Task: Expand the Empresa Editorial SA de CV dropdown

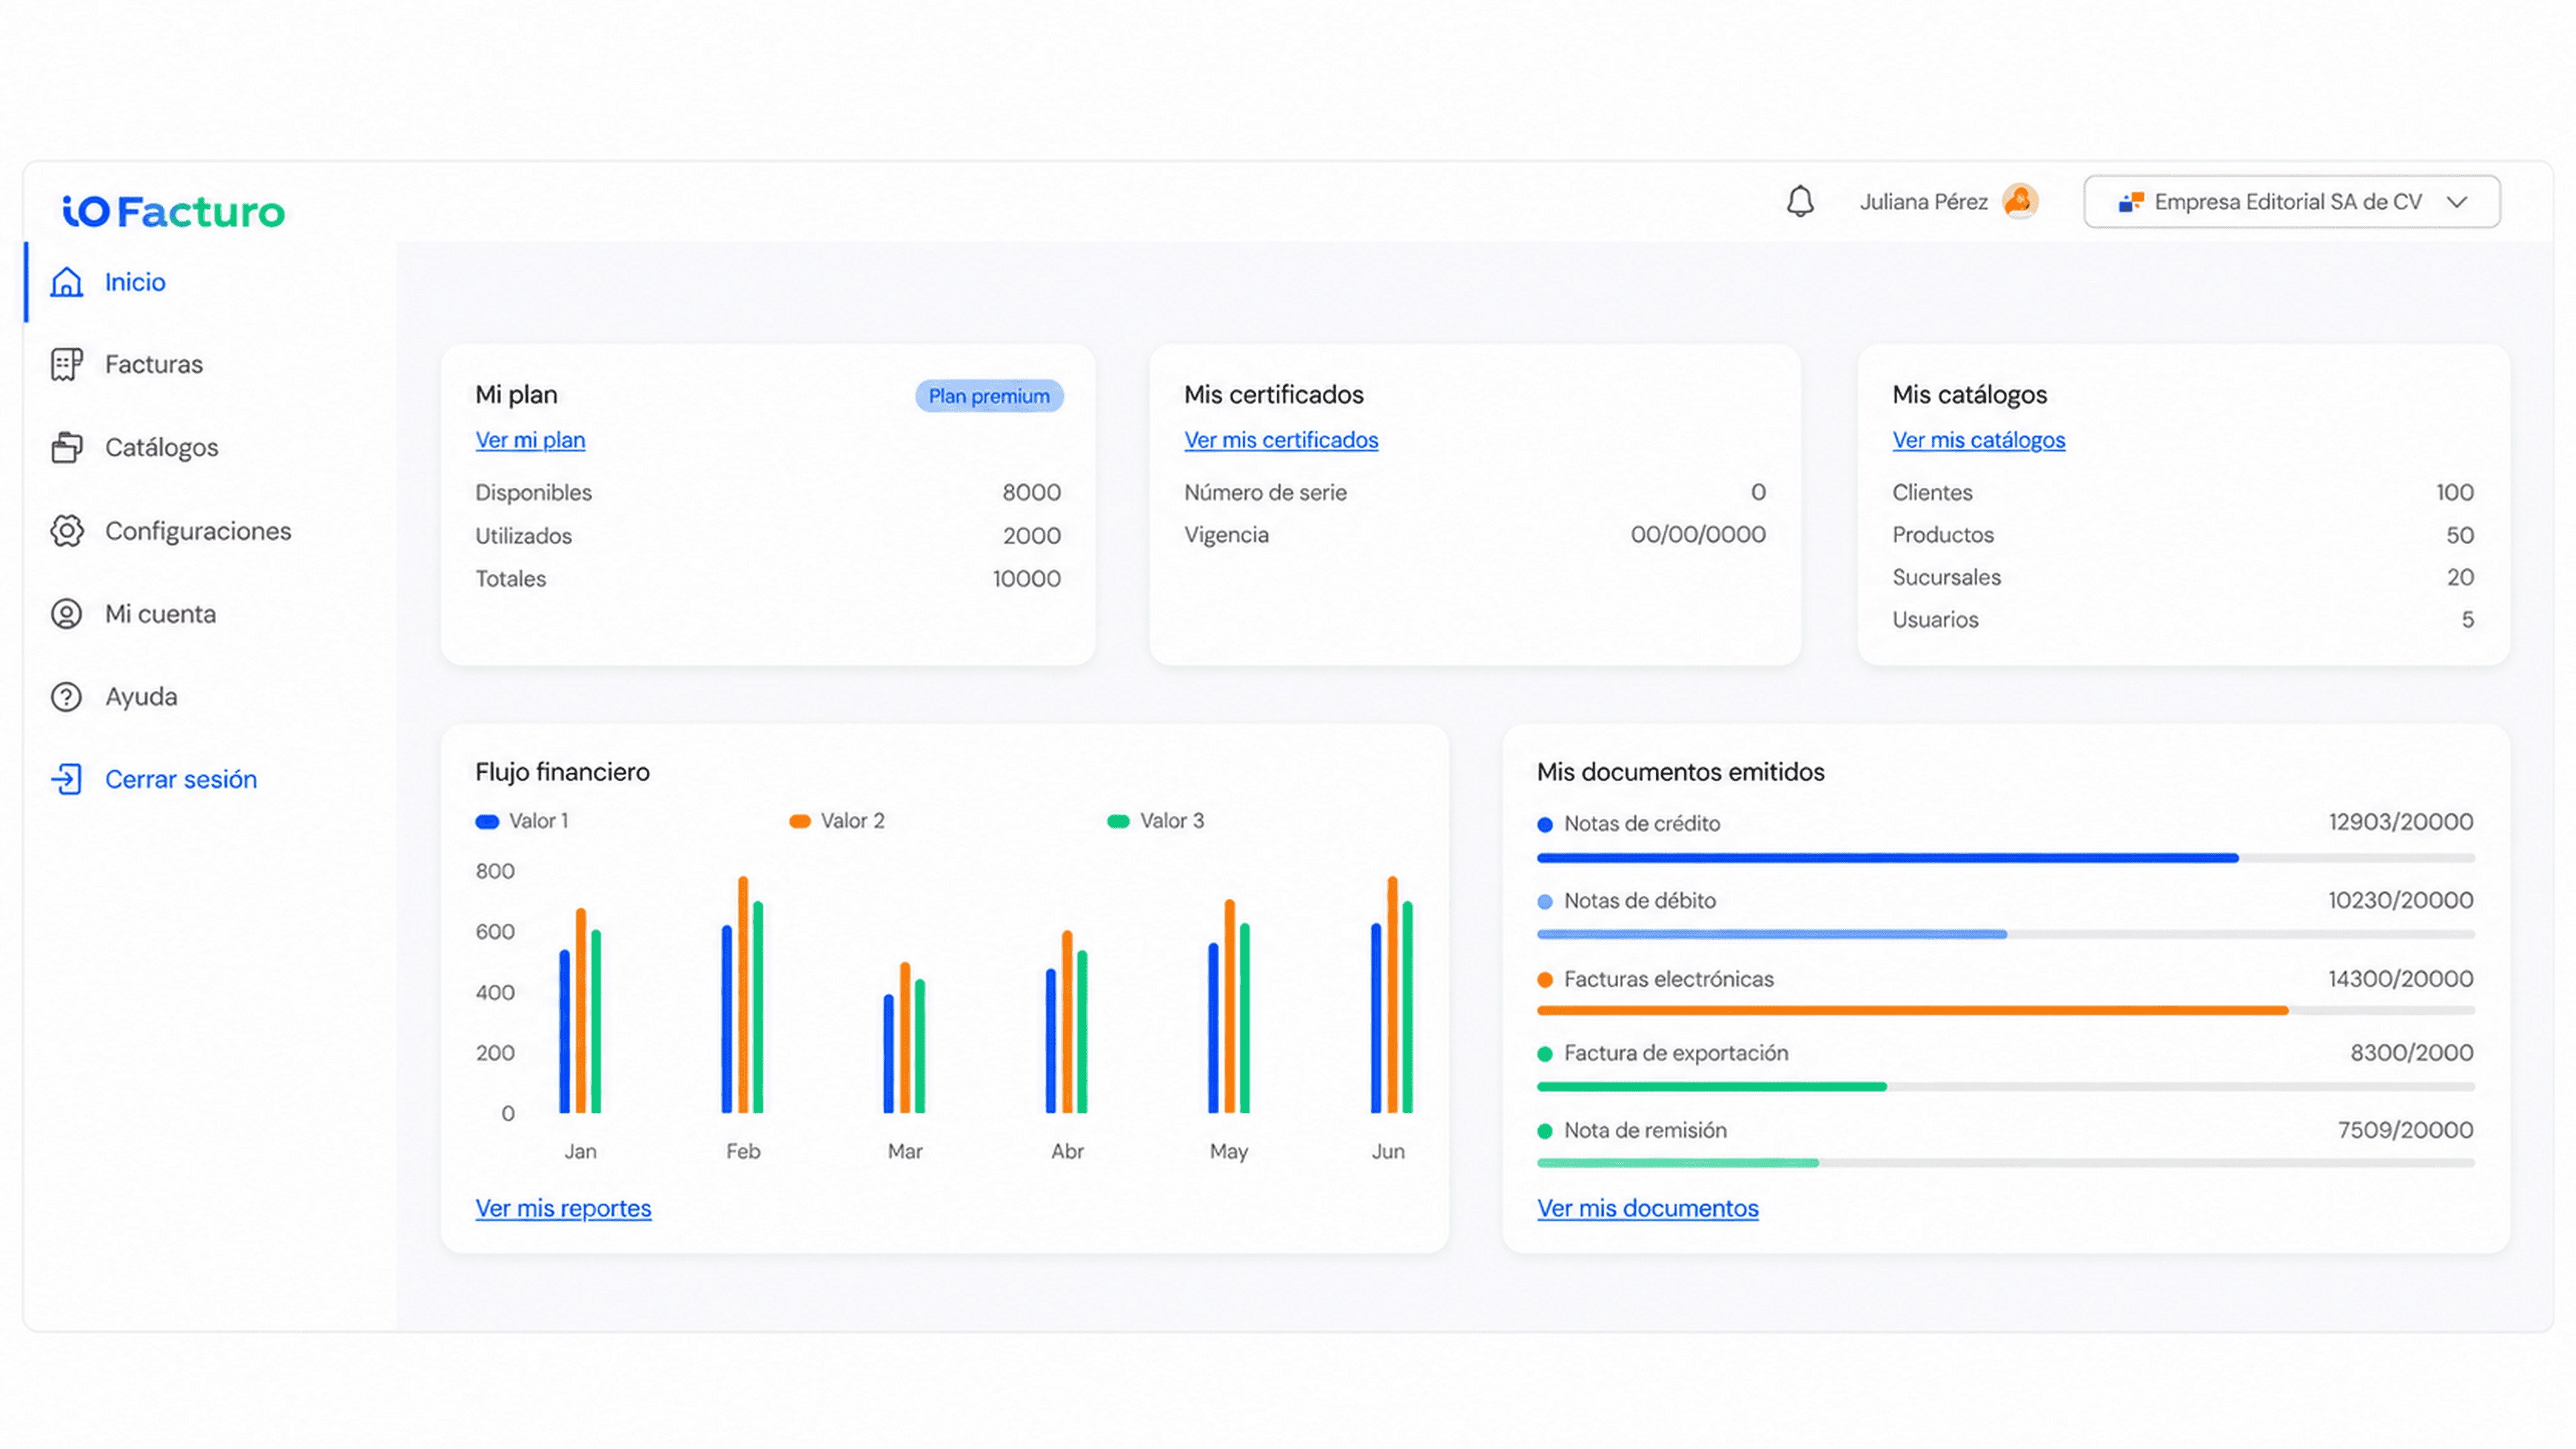Action: (2291, 202)
